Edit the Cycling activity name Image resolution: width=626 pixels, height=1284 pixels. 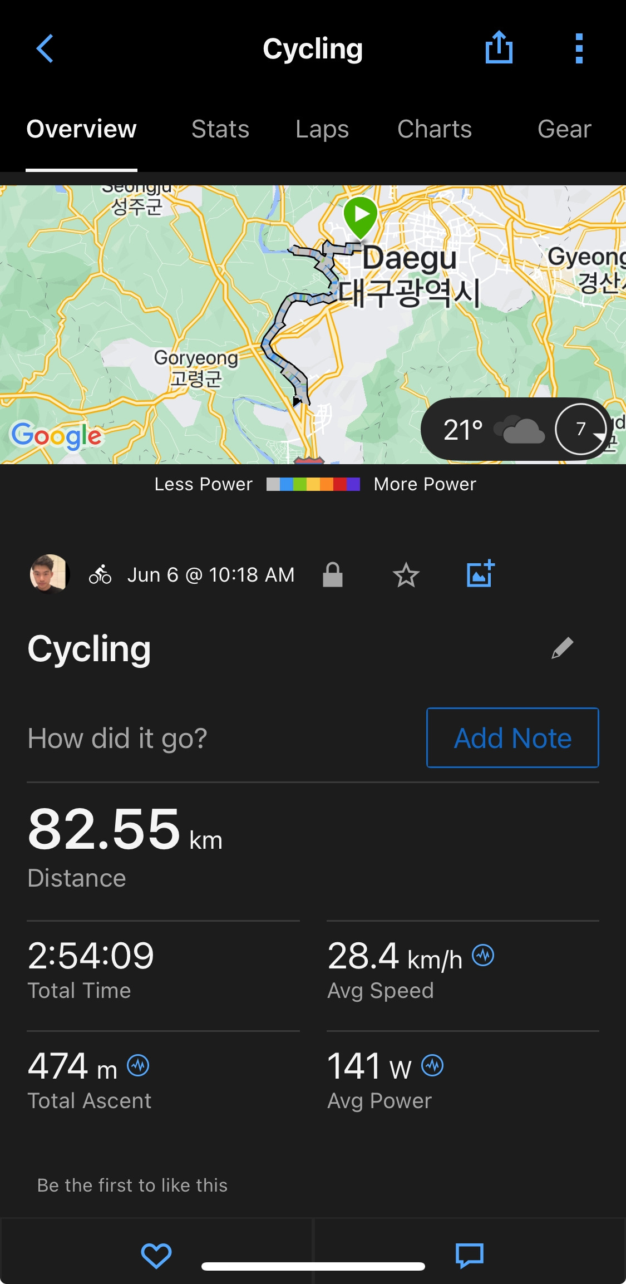point(563,648)
